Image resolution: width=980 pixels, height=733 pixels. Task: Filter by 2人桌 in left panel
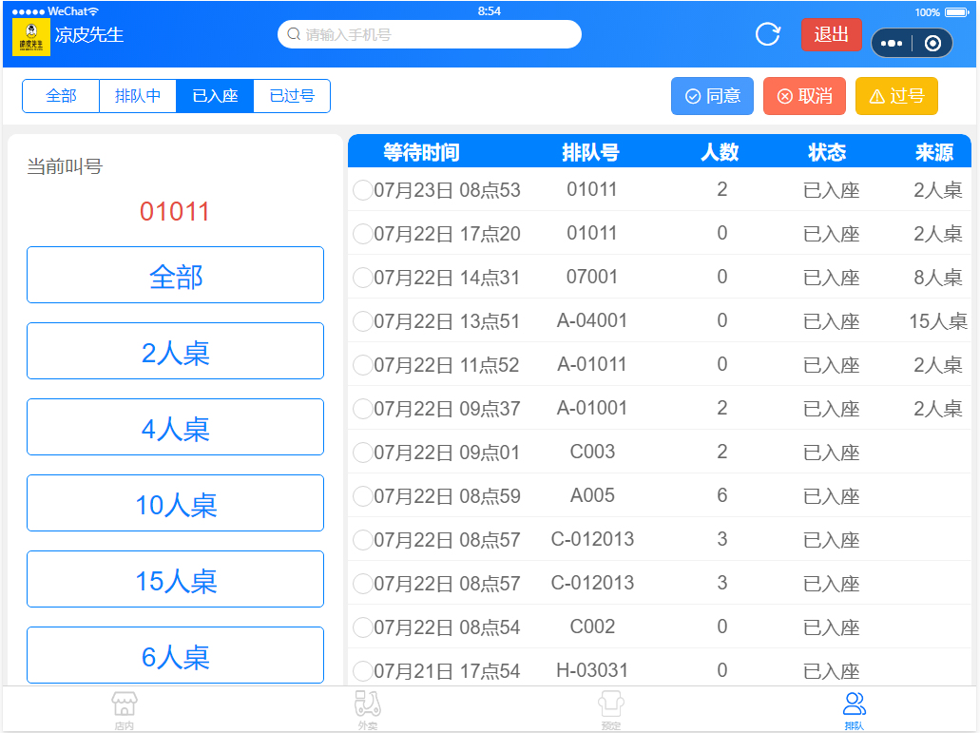click(x=175, y=351)
